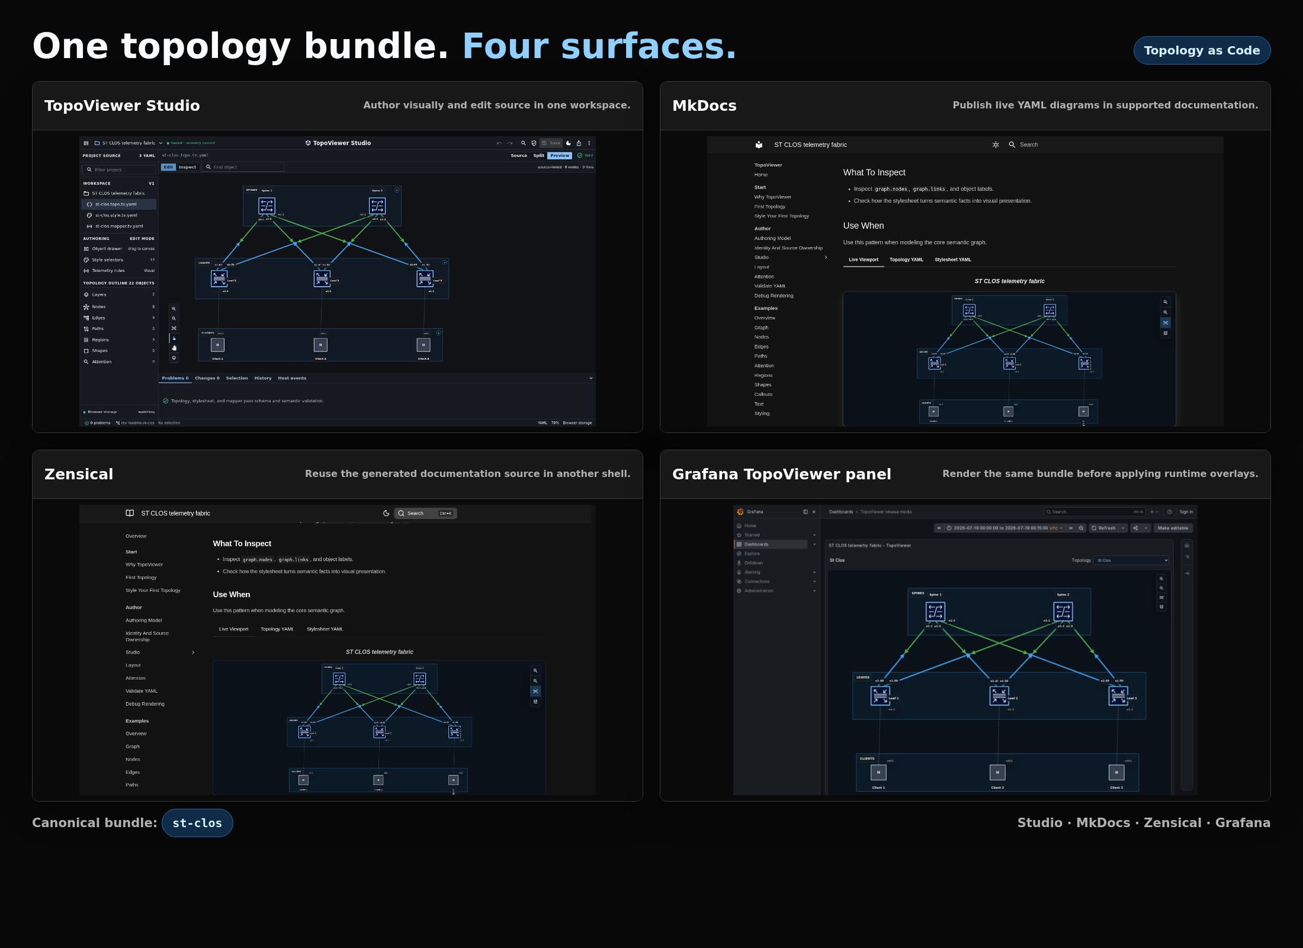This screenshot has width=1303, height=948.
Task: Click the Find object field in Studio
Action: pos(243,167)
